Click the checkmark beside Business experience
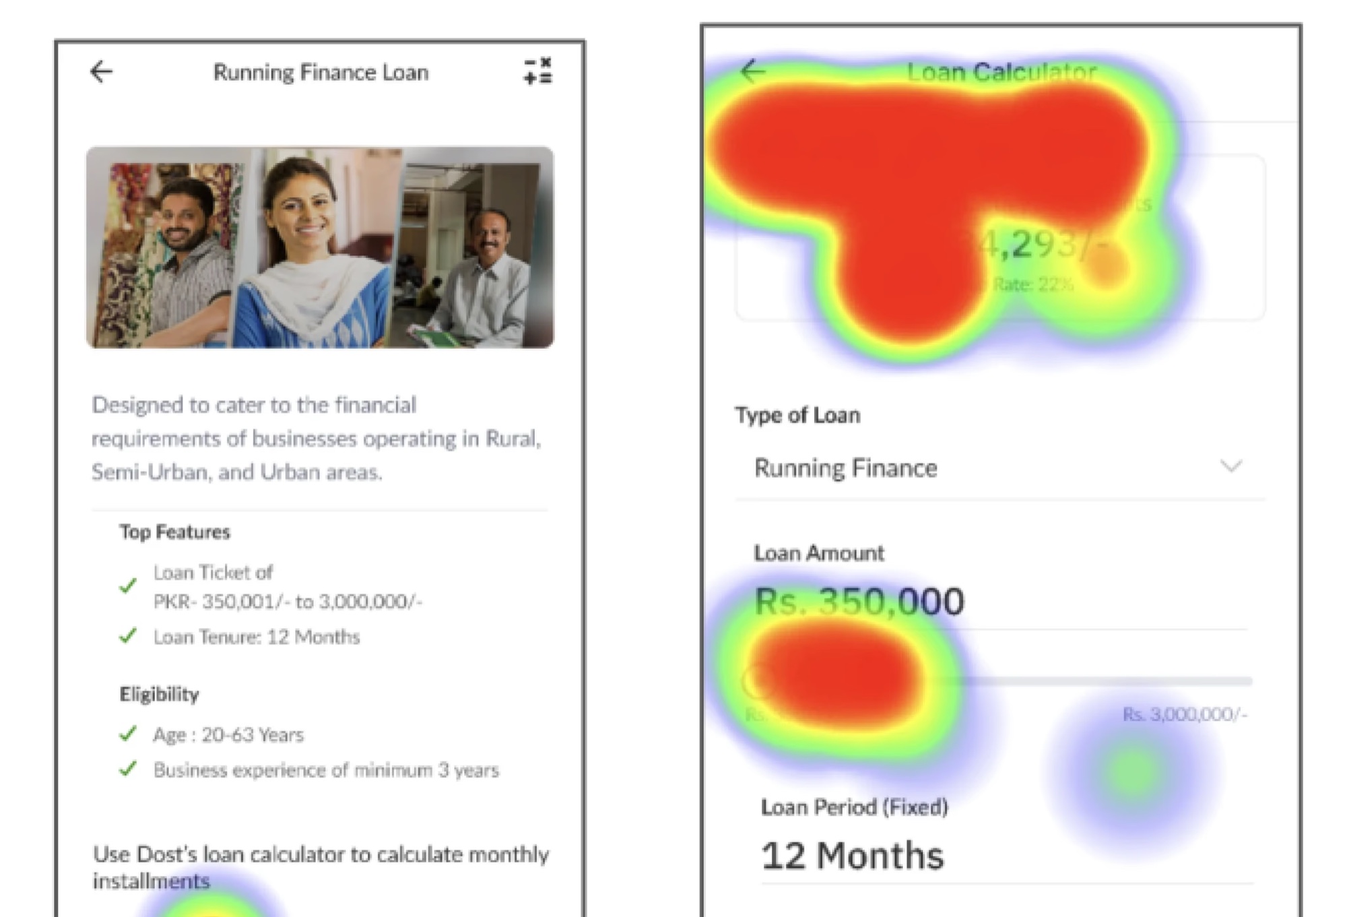This screenshot has width=1347, height=917. 128,769
